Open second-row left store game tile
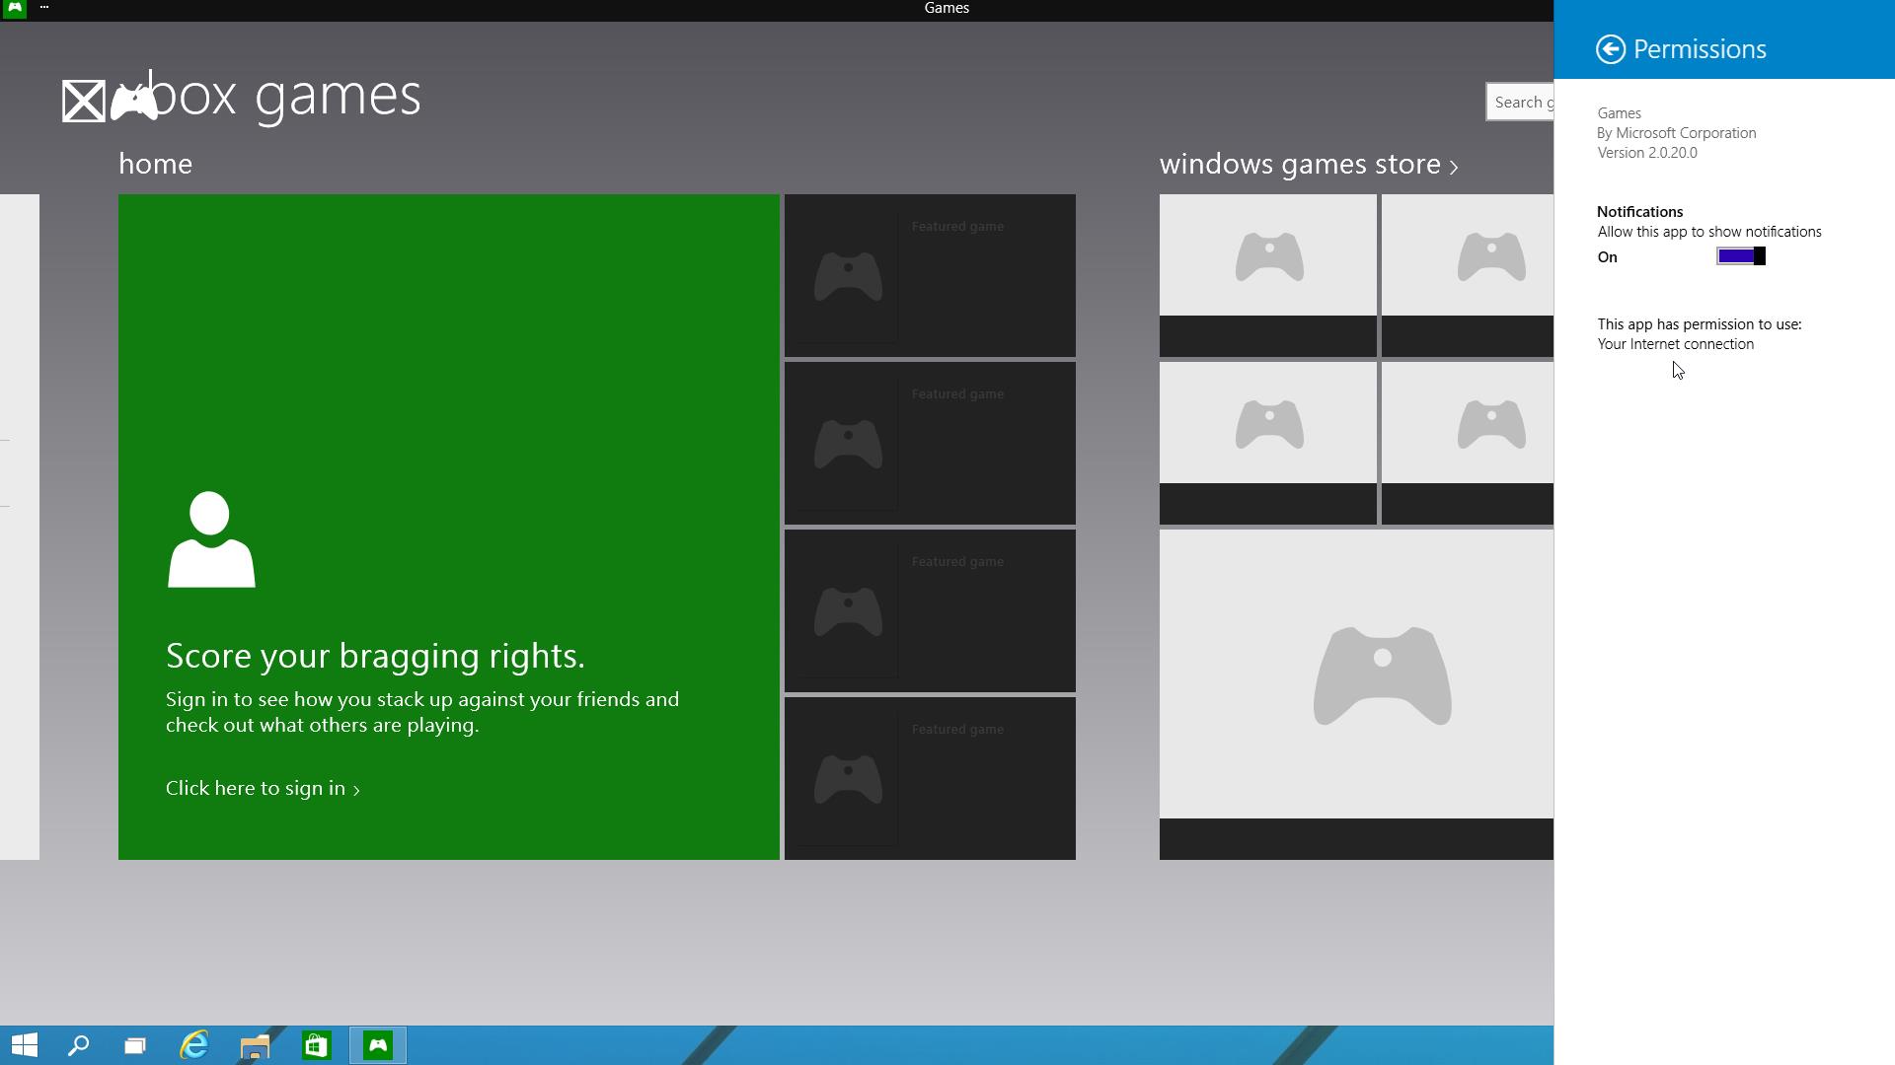Screen dimensions: 1895x1065 click(1268, 443)
